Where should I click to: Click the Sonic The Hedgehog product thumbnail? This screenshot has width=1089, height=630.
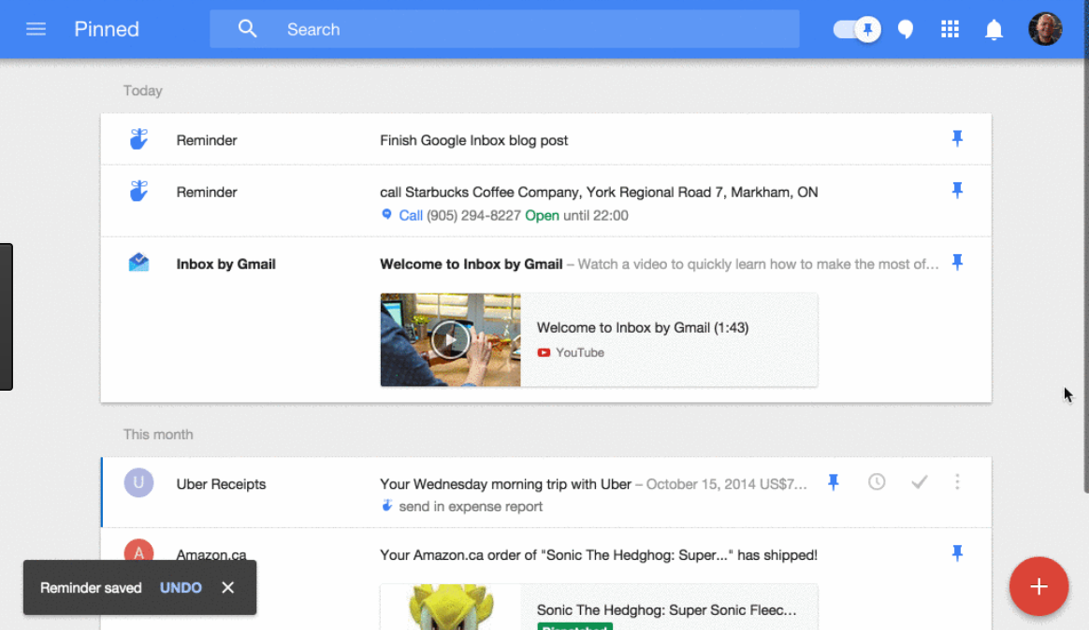[x=450, y=608]
